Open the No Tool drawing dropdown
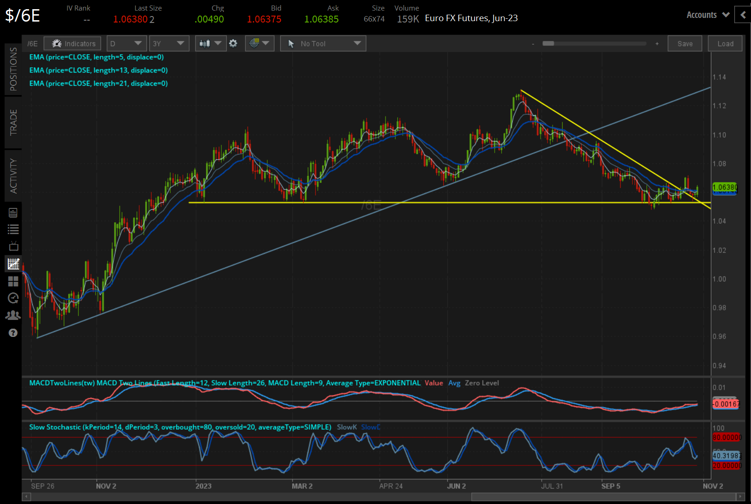This screenshot has width=751, height=504. 323,43
